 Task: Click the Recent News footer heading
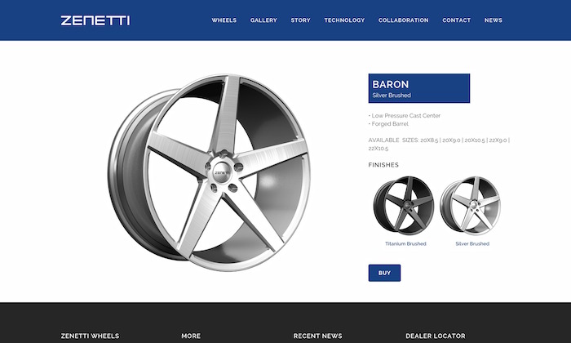point(317,336)
